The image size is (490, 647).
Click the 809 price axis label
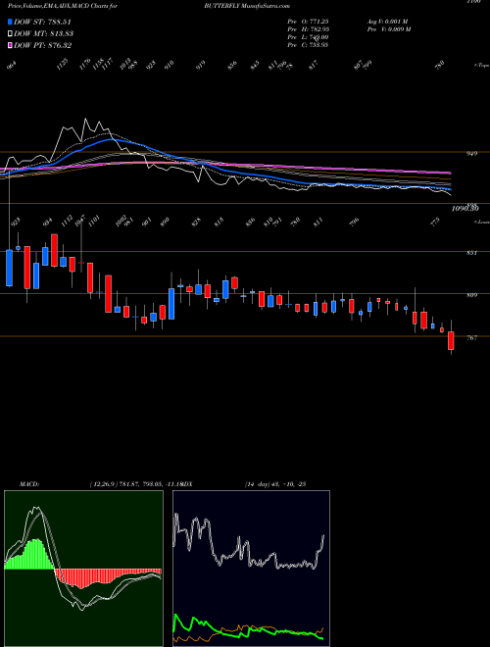(x=471, y=295)
